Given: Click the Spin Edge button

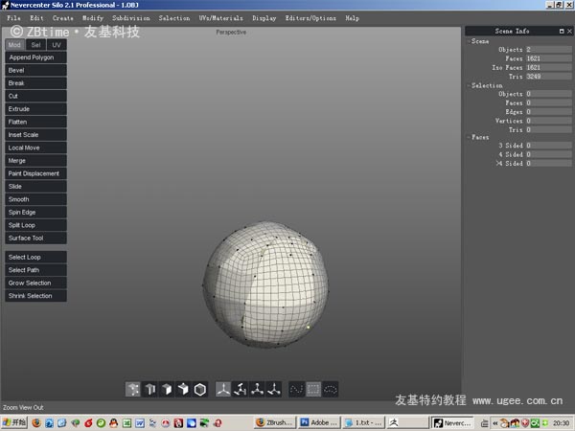Looking at the screenshot, I should click(x=36, y=213).
